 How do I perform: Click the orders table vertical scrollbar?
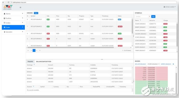[x=132, y=26]
